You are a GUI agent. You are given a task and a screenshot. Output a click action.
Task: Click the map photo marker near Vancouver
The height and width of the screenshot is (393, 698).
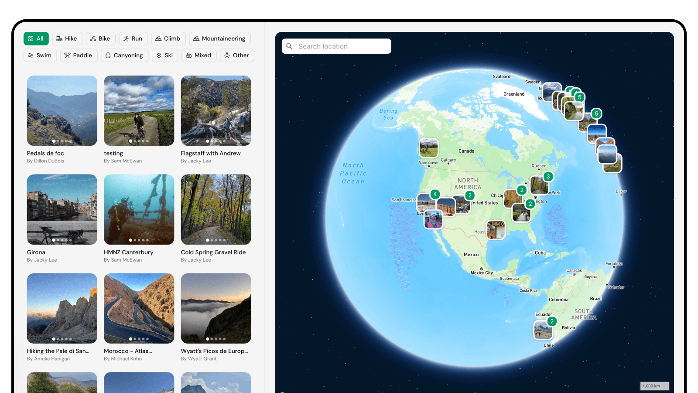pos(428,148)
